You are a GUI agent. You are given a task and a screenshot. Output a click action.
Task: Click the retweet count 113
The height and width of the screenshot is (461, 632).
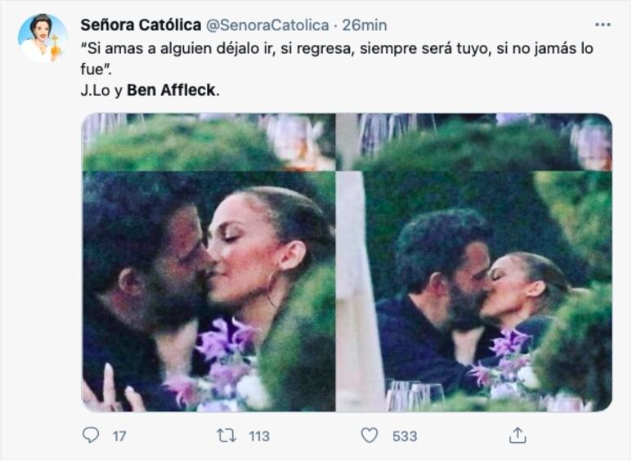tap(259, 436)
